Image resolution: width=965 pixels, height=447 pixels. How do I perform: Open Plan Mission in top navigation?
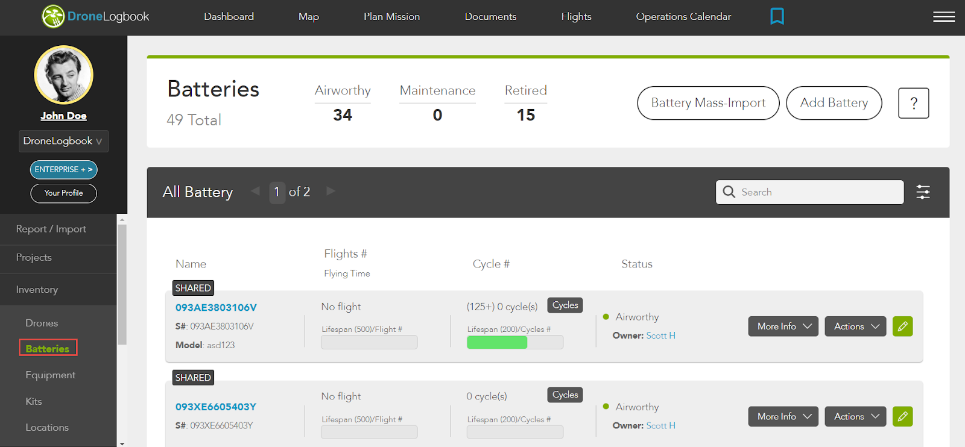391,17
